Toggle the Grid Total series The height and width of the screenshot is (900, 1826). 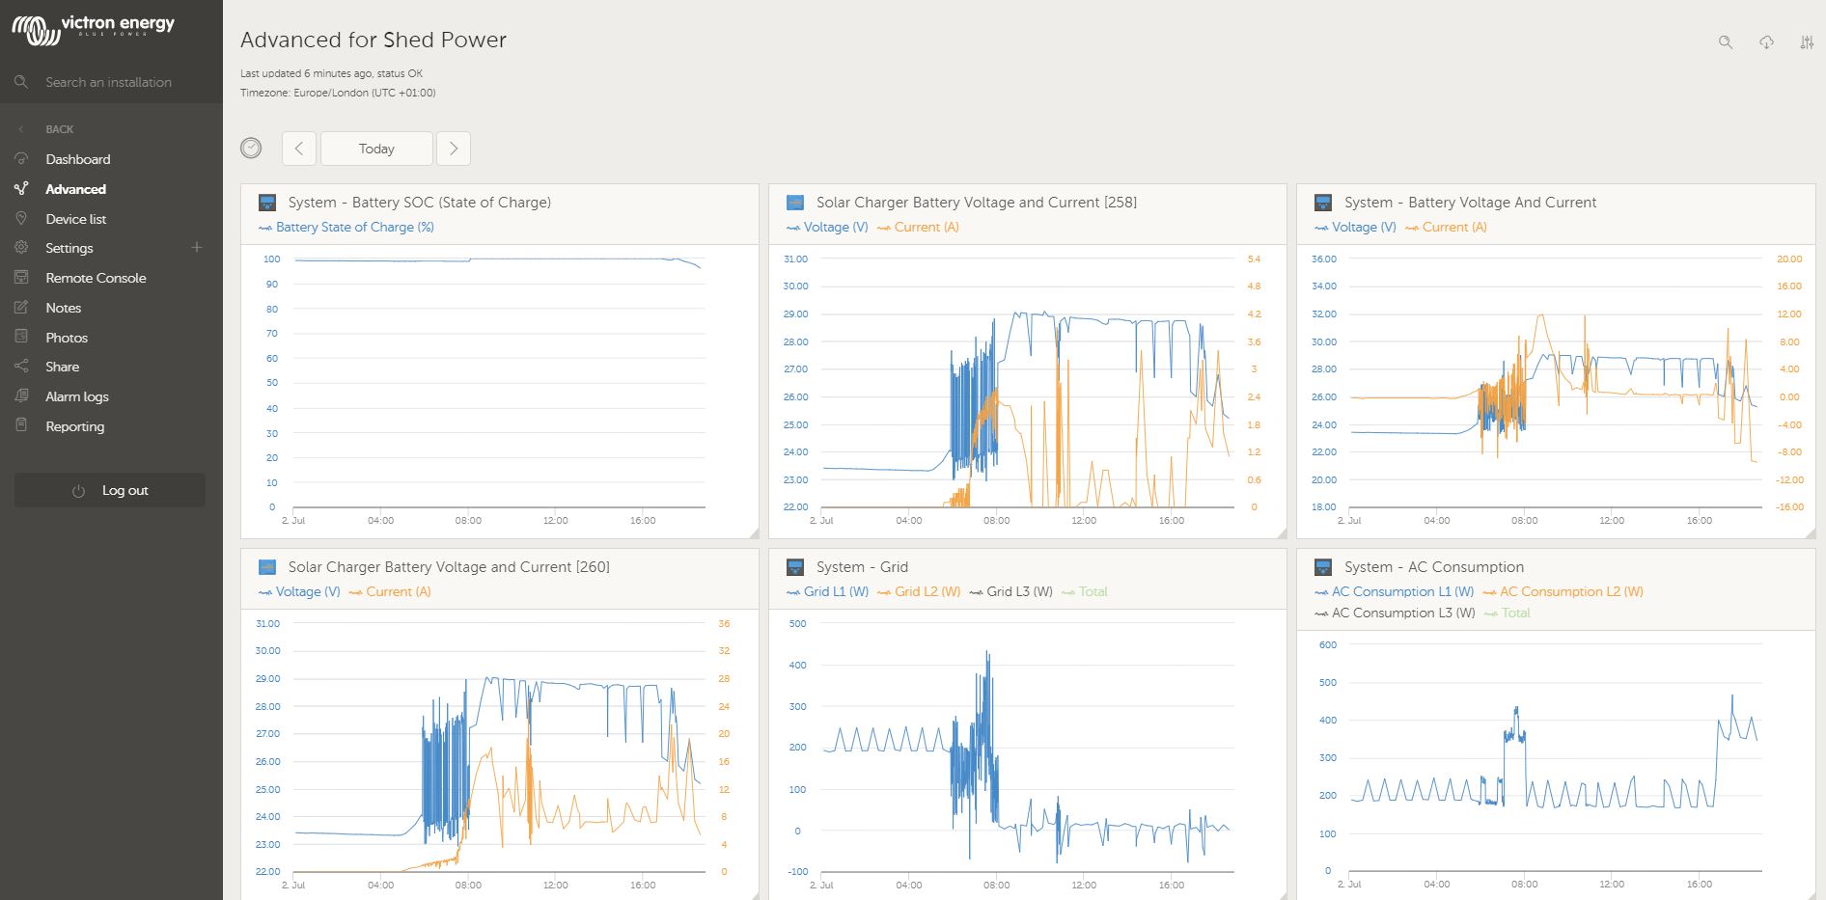point(1085,592)
